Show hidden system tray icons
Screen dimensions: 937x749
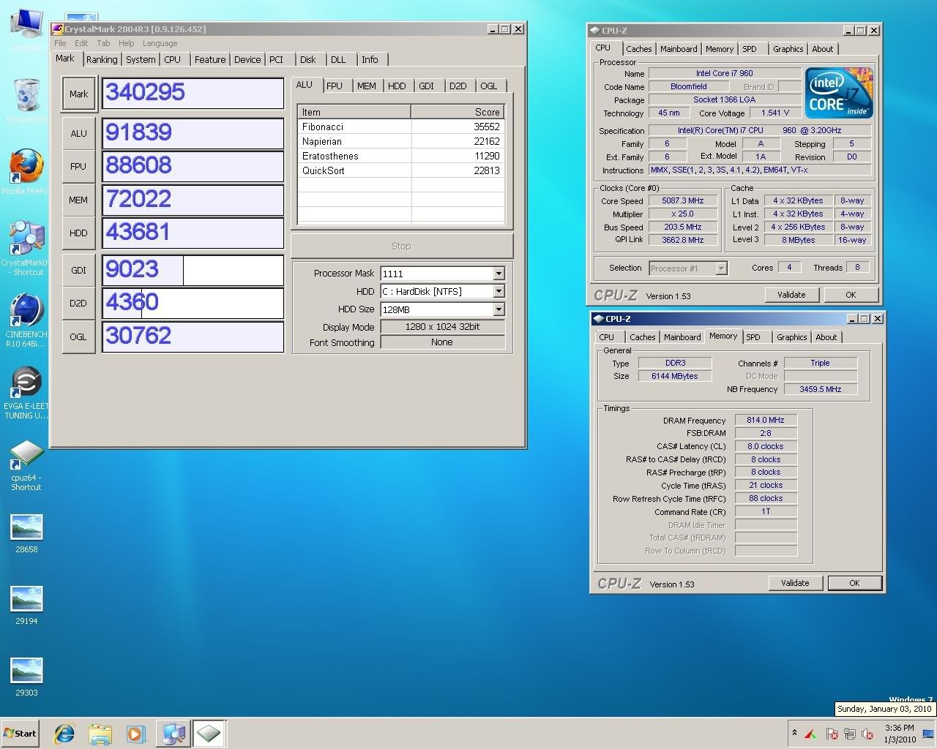click(794, 732)
